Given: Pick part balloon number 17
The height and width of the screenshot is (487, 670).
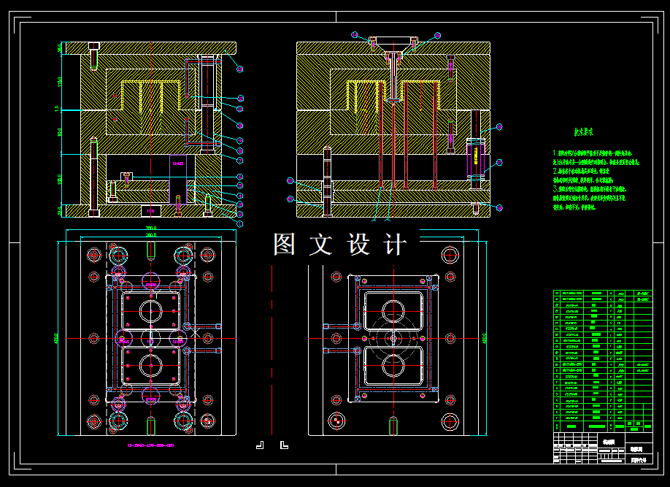Looking at the screenshot, I should 498,163.
